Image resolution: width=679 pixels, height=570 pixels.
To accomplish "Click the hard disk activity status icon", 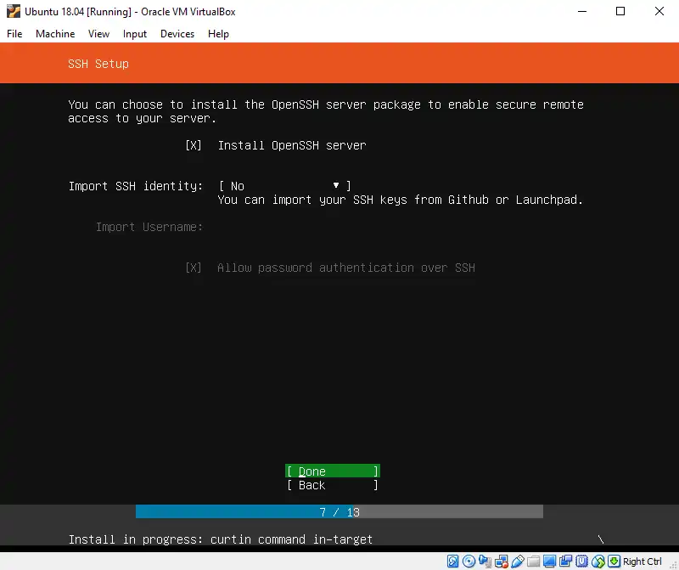I will coord(453,562).
